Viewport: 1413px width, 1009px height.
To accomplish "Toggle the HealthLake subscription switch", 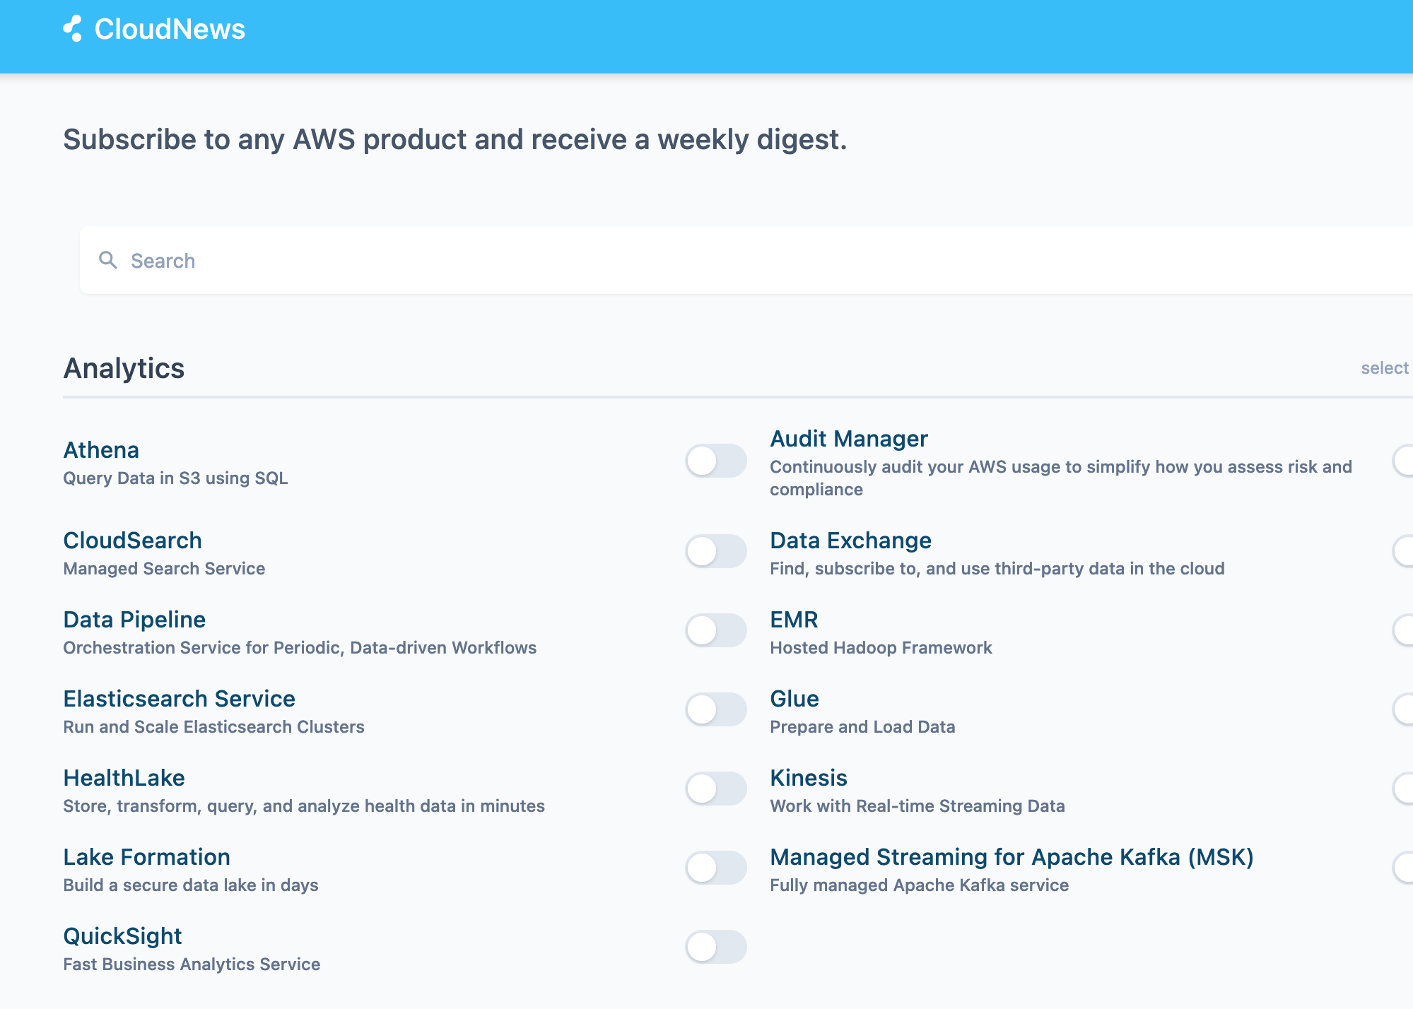I will coord(715,789).
